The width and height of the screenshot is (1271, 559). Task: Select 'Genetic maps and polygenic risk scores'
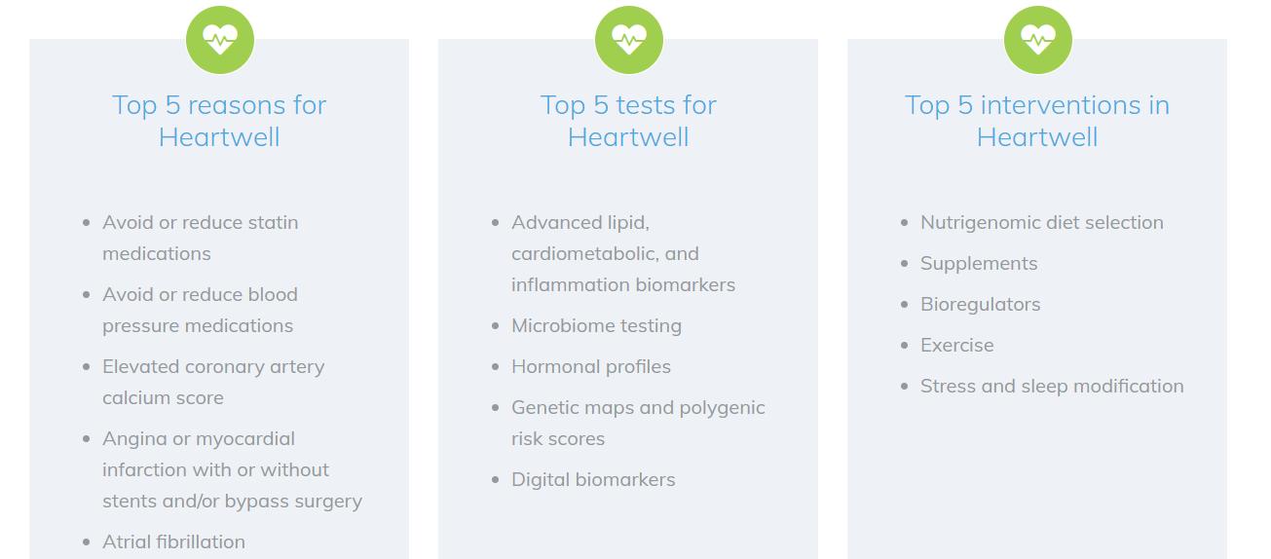(638, 423)
